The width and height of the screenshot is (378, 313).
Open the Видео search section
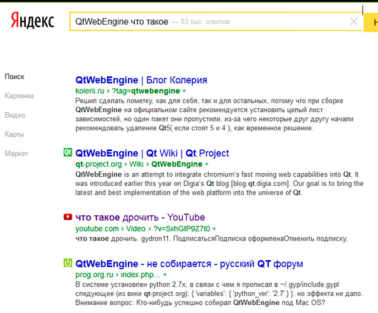tap(15, 115)
